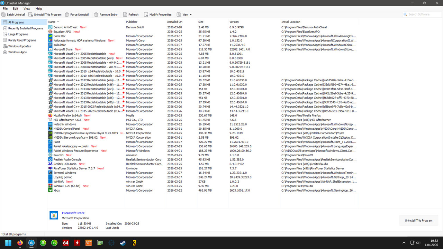This screenshot has height=249, width=443.
Task: Click the Realtek USB Audio icon
Action: coord(51,164)
